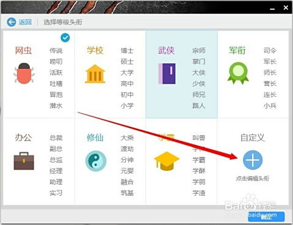This screenshot has height=225, width=293.
Task: Click the 掌门 level text
Action: click(x=199, y=62)
